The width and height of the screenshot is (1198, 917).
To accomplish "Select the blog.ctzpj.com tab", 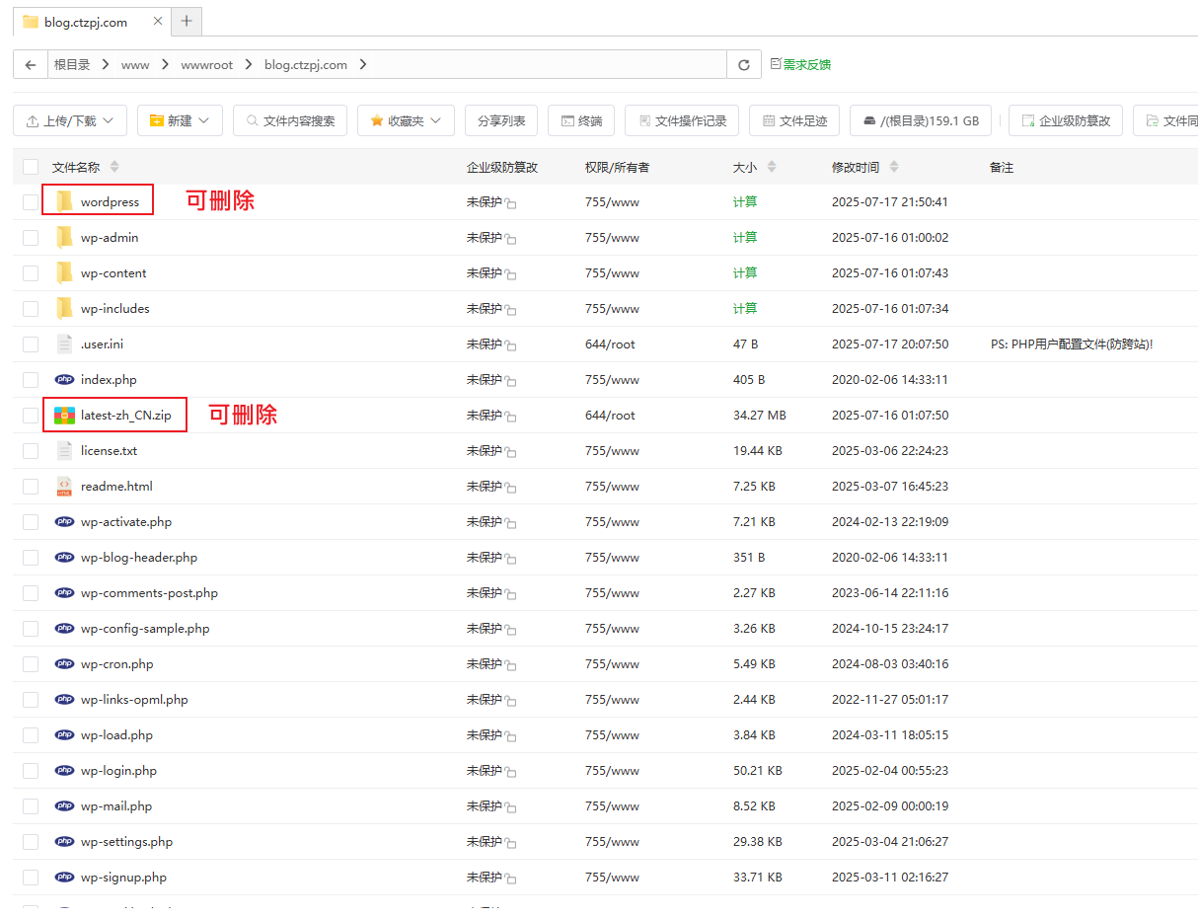I will click(x=86, y=22).
